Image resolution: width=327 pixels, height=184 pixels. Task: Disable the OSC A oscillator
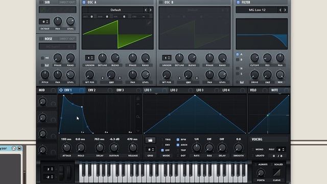coord(84,2)
